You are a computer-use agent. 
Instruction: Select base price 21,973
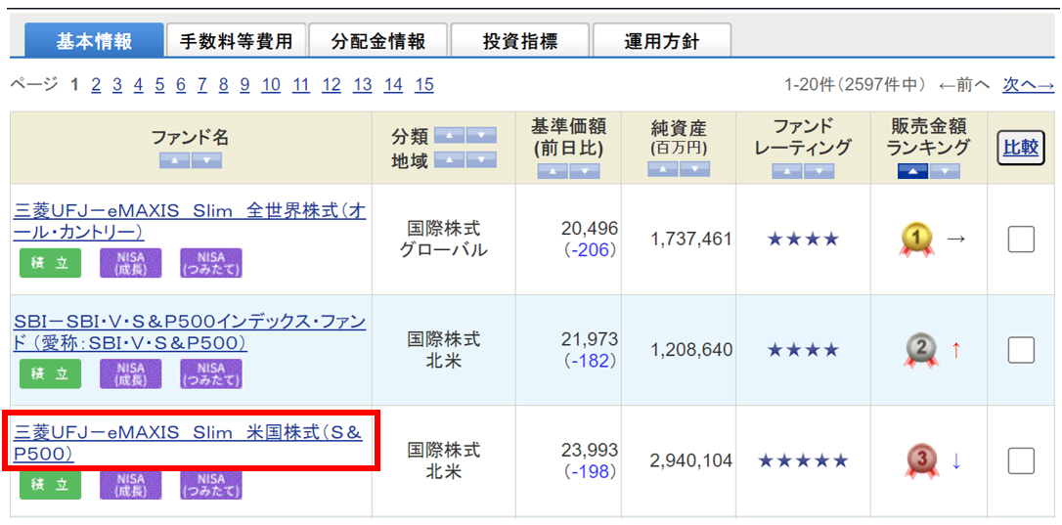tap(590, 339)
